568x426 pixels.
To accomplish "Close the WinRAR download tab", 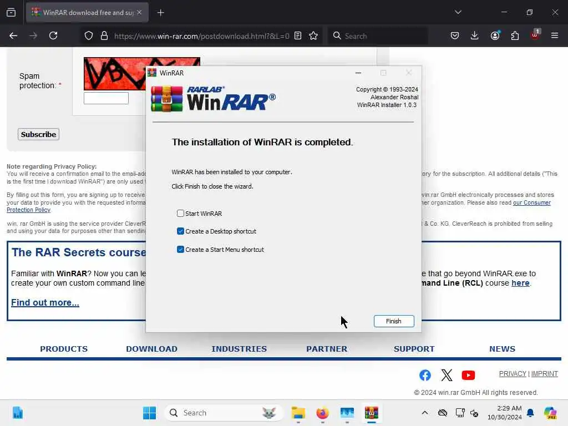I will click(x=139, y=12).
